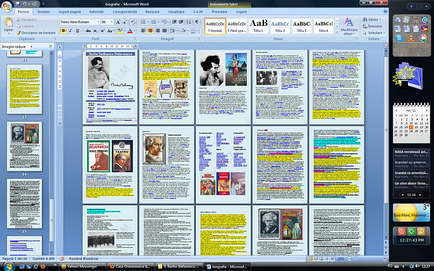
Task: Click Înlocuire replace command
Action: 372,26
